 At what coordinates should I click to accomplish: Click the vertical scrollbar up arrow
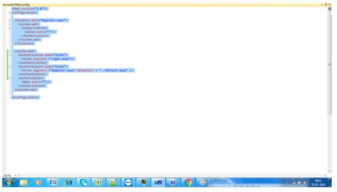330,13
